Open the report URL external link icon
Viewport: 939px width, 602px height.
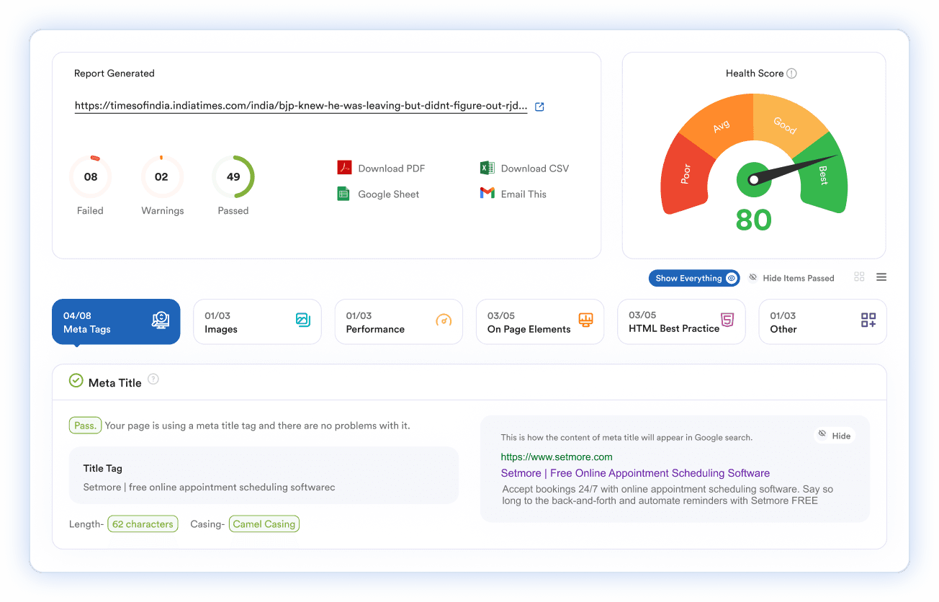tap(539, 107)
